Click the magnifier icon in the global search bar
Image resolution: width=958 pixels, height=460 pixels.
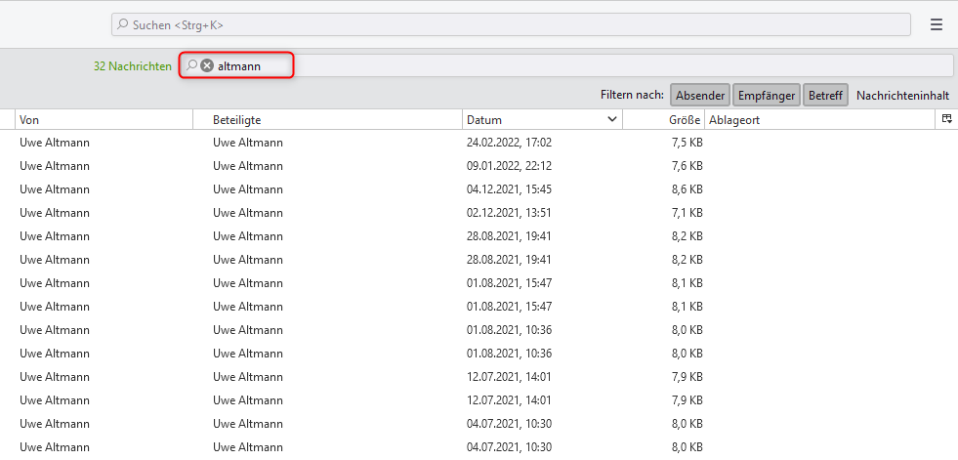click(123, 25)
